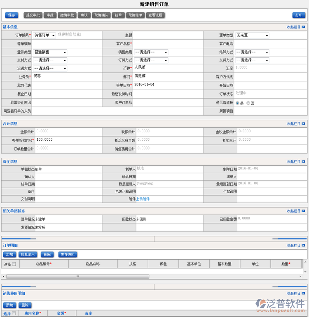
Task: Open the 支付方式 dropdown
Action: pyautogui.click(x=50, y=60)
